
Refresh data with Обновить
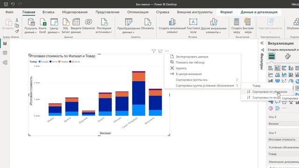click(147, 24)
